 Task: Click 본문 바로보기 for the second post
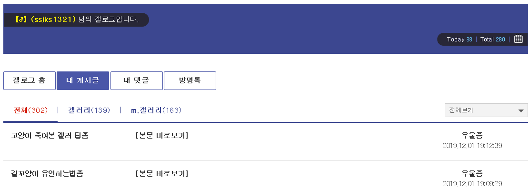pyautogui.click(x=162, y=174)
